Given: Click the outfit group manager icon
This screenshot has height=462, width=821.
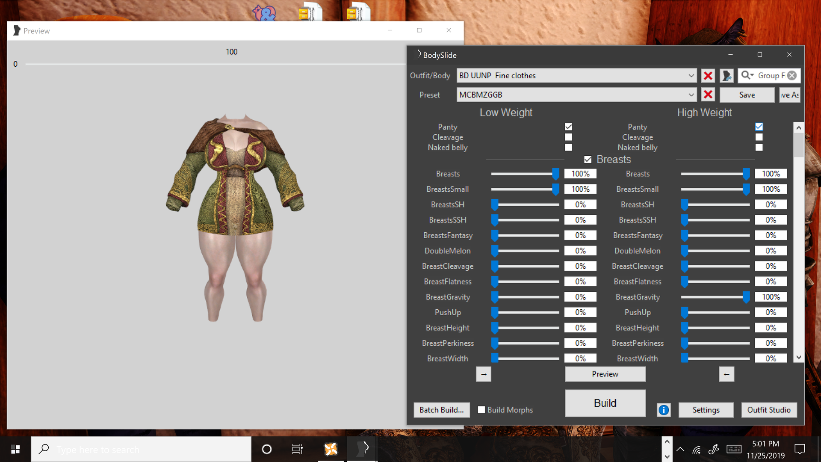Looking at the screenshot, I should (726, 76).
